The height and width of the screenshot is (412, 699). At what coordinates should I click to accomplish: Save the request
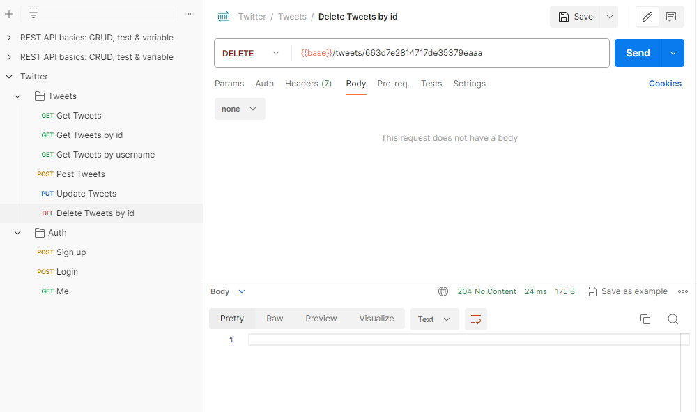point(576,17)
